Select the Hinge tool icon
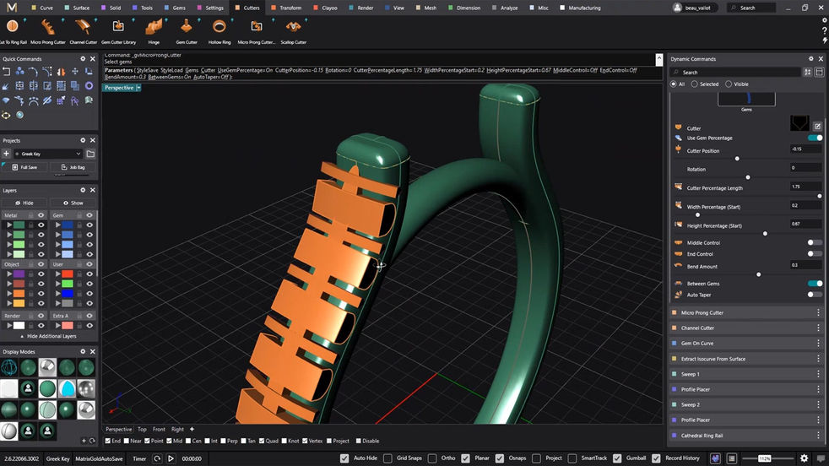The width and height of the screenshot is (829, 466). [153, 27]
